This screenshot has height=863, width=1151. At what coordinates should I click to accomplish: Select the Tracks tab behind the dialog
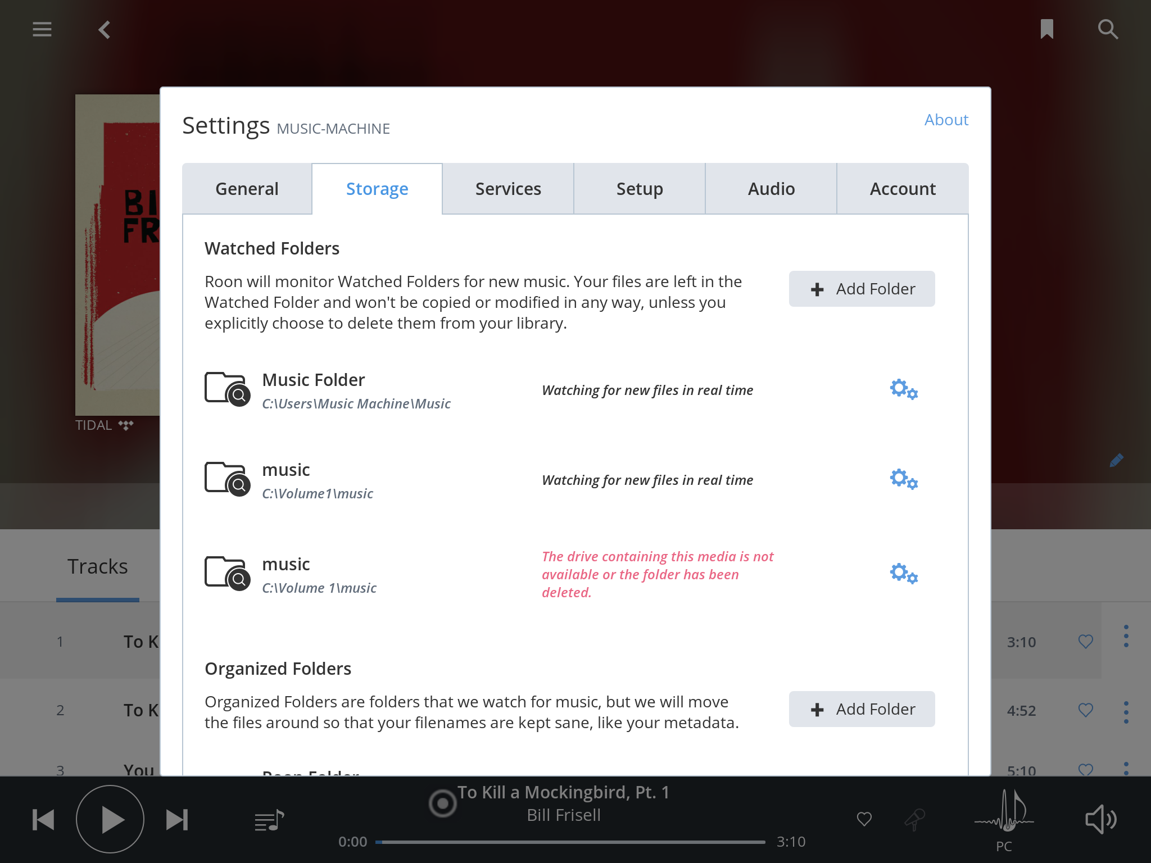[x=98, y=566]
